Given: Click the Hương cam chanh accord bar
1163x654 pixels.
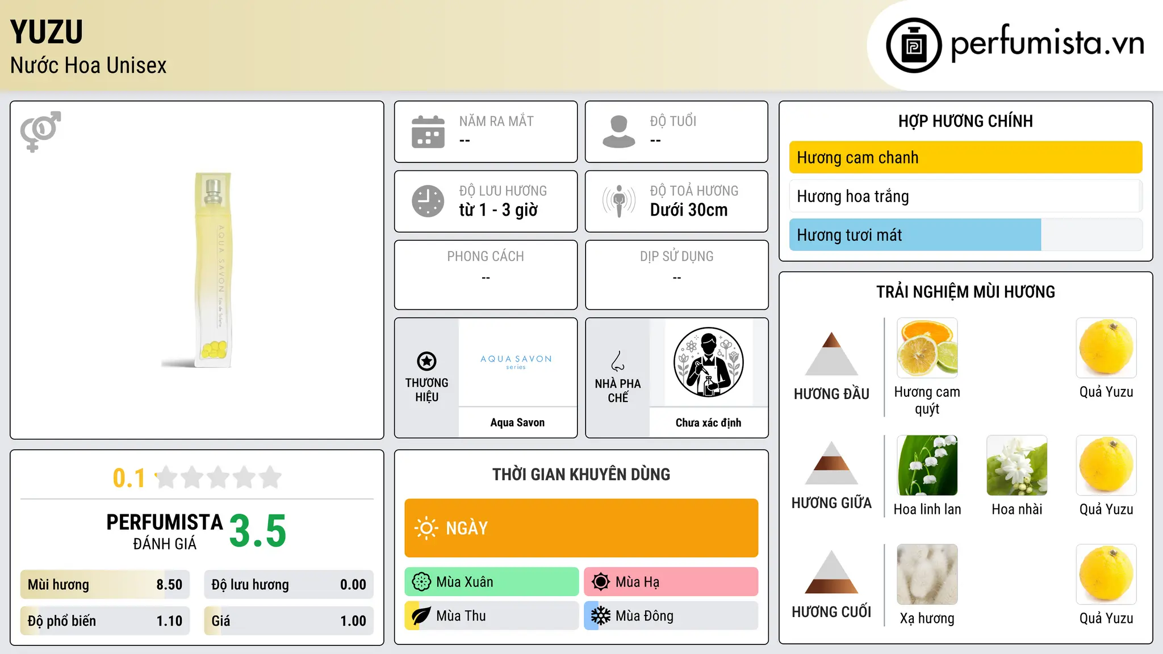Looking at the screenshot, I should (965, 157).
